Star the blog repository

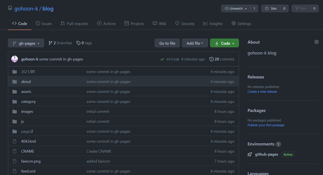click(271, 9)
